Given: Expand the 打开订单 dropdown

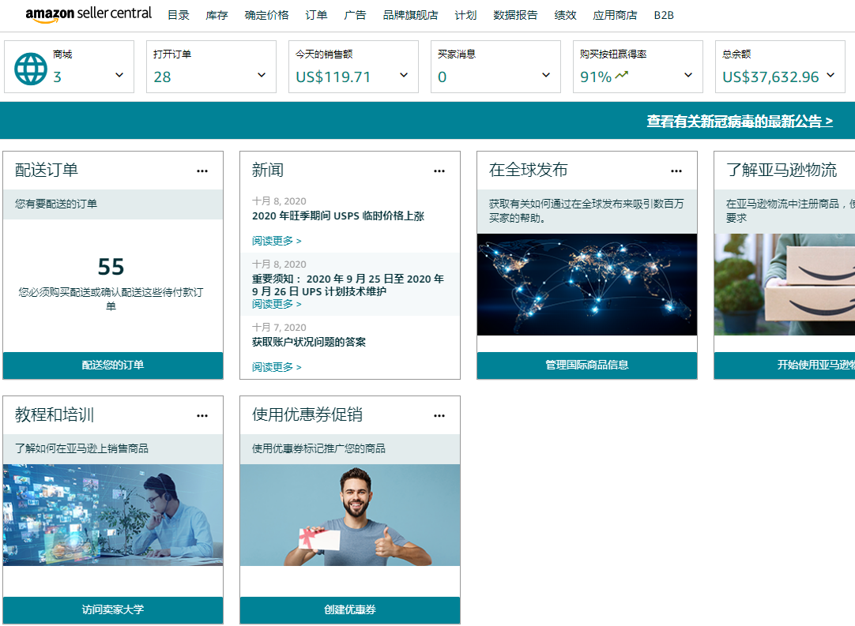Looking at the screenshot, I should pyautogui.click(x=262, y=75).
